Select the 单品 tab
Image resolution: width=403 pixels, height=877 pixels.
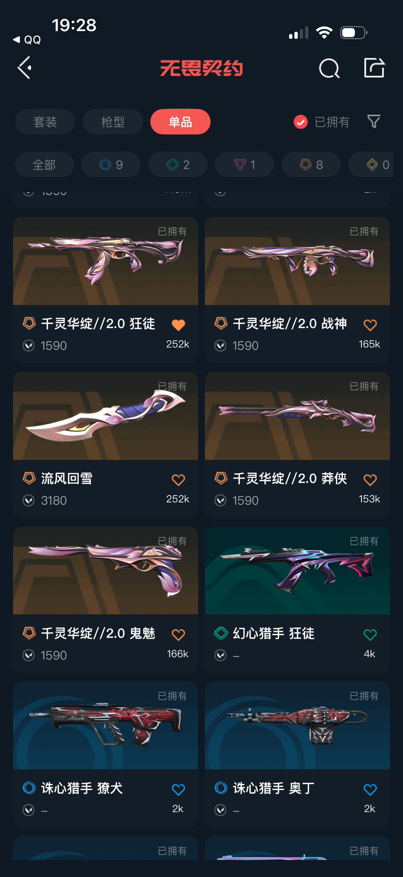click(x=180, y=122)
